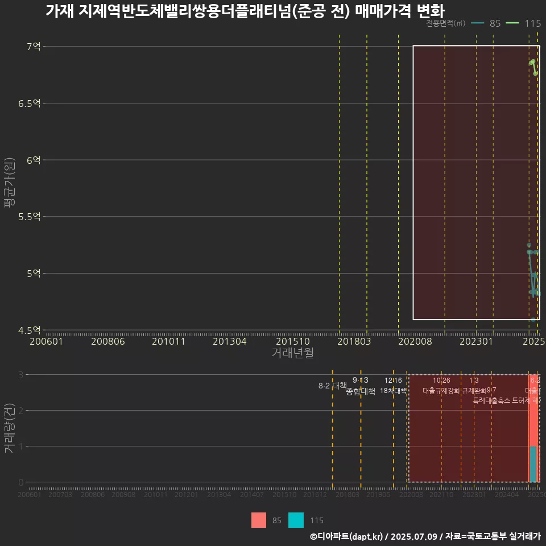The image size is (546, 546).
Task: Click the '7억' y-axis label
Action: pyautogui.click(x=34, y=46)
